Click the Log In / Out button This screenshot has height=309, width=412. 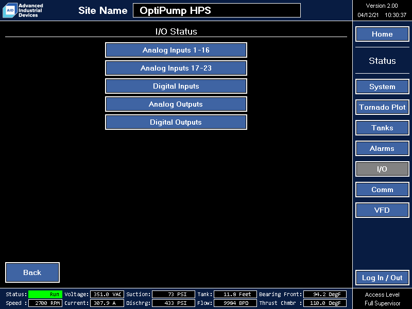pos(382,278)
